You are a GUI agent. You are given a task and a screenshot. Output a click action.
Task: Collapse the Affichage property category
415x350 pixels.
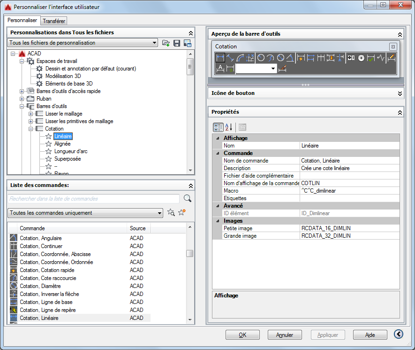point(218,138)
